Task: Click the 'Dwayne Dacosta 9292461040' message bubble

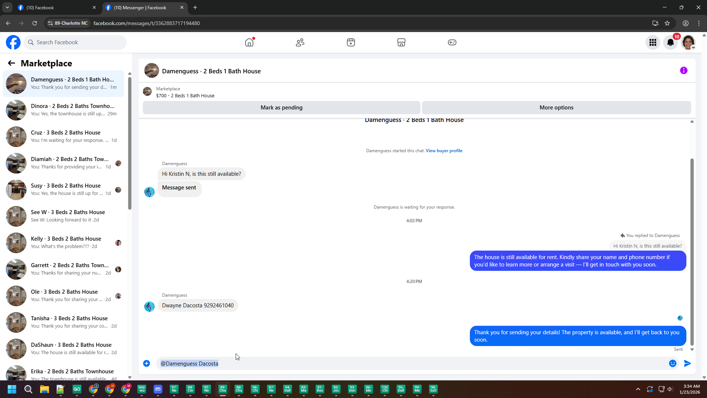Action: (198, 306)
